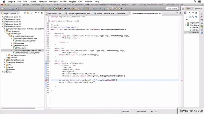Open the Project Explorer view menu triangle
This screenshot has height=114, width=204.
(x=36, y=13)
